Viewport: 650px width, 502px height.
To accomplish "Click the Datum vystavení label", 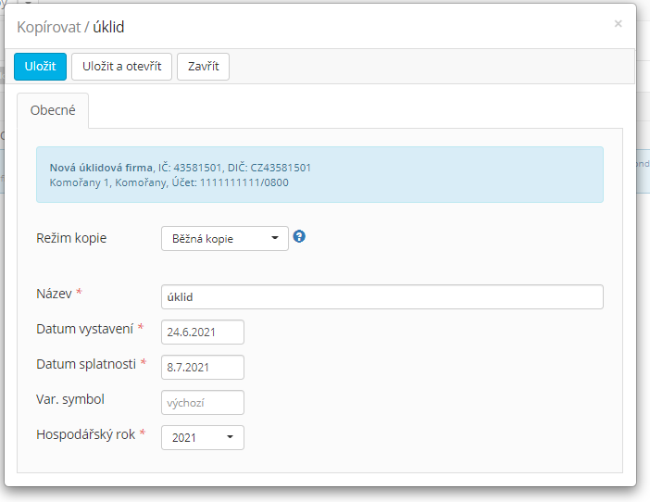I will point(84,329).
